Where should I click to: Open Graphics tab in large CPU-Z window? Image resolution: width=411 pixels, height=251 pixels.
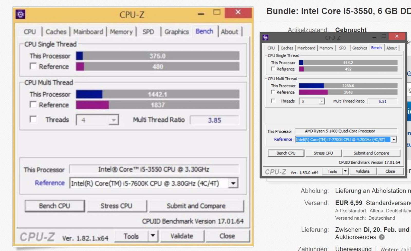(x=176, y=32)
